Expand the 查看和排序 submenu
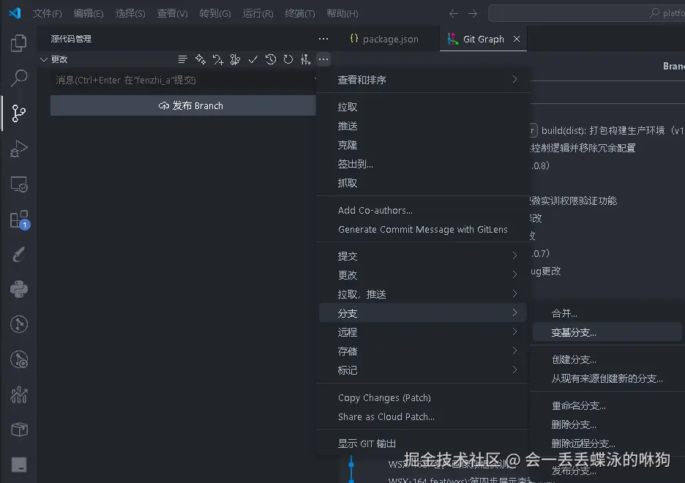685x483 pixels. click(x=423, y=80)
